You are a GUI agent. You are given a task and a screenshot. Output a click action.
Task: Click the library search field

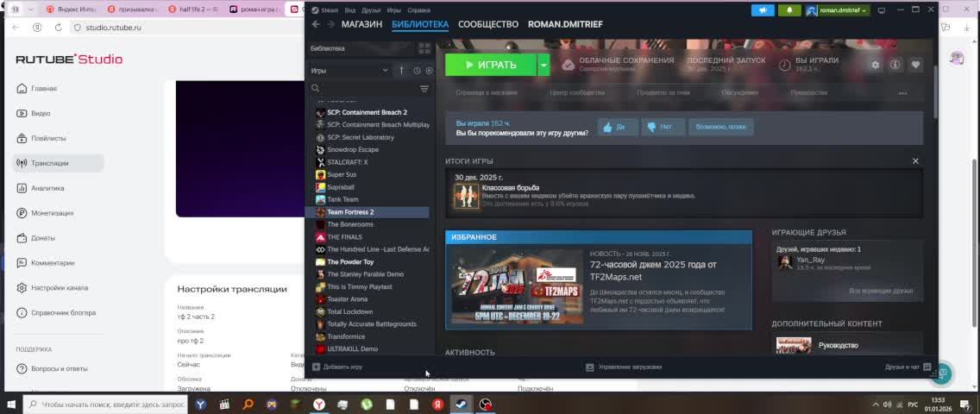point(366,89)
